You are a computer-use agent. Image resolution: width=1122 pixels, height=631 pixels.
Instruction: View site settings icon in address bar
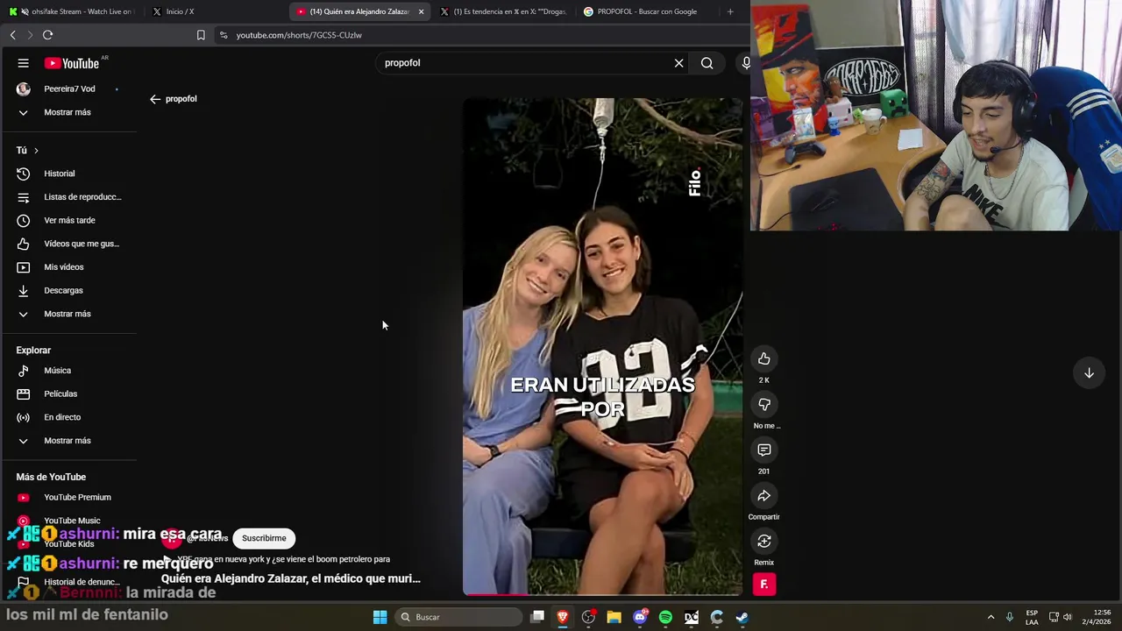[x=224, y=35]
